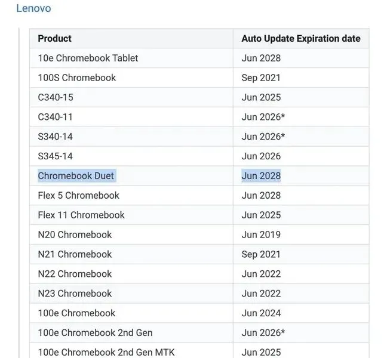This screenshot has height=358, width=387.
Task: Click the C340-11 product name
Action: [x=56, y=117]
